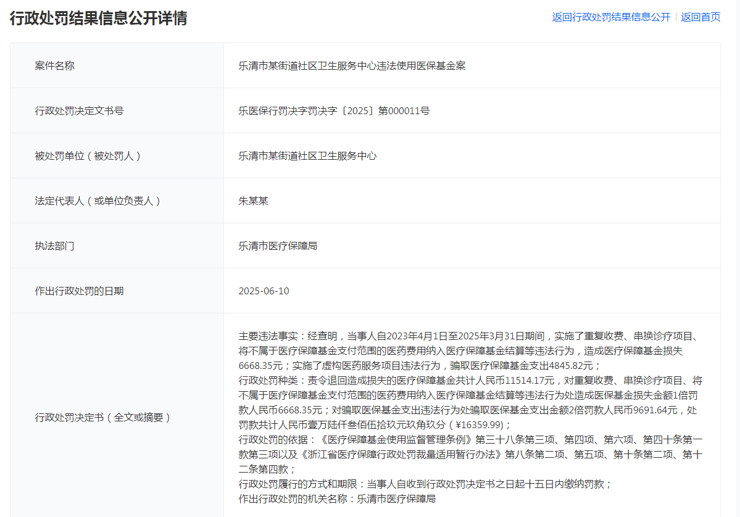This screenshot has width=740, height=517.
Task: Select page heading 行政处罚结果信息公开详情
Action: (x=99, y=19)
